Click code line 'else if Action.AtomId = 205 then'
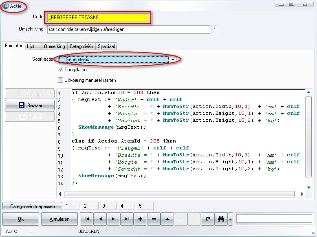317x237 pixels. pos(124,141)
